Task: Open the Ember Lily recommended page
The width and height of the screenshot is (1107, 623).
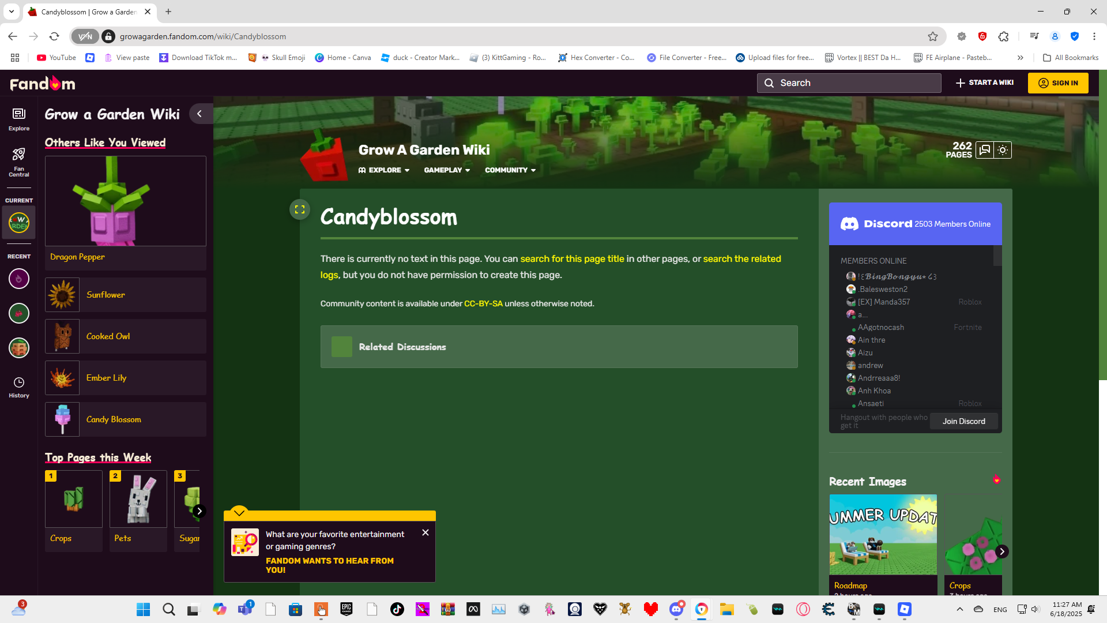Action: pos(126,378)
